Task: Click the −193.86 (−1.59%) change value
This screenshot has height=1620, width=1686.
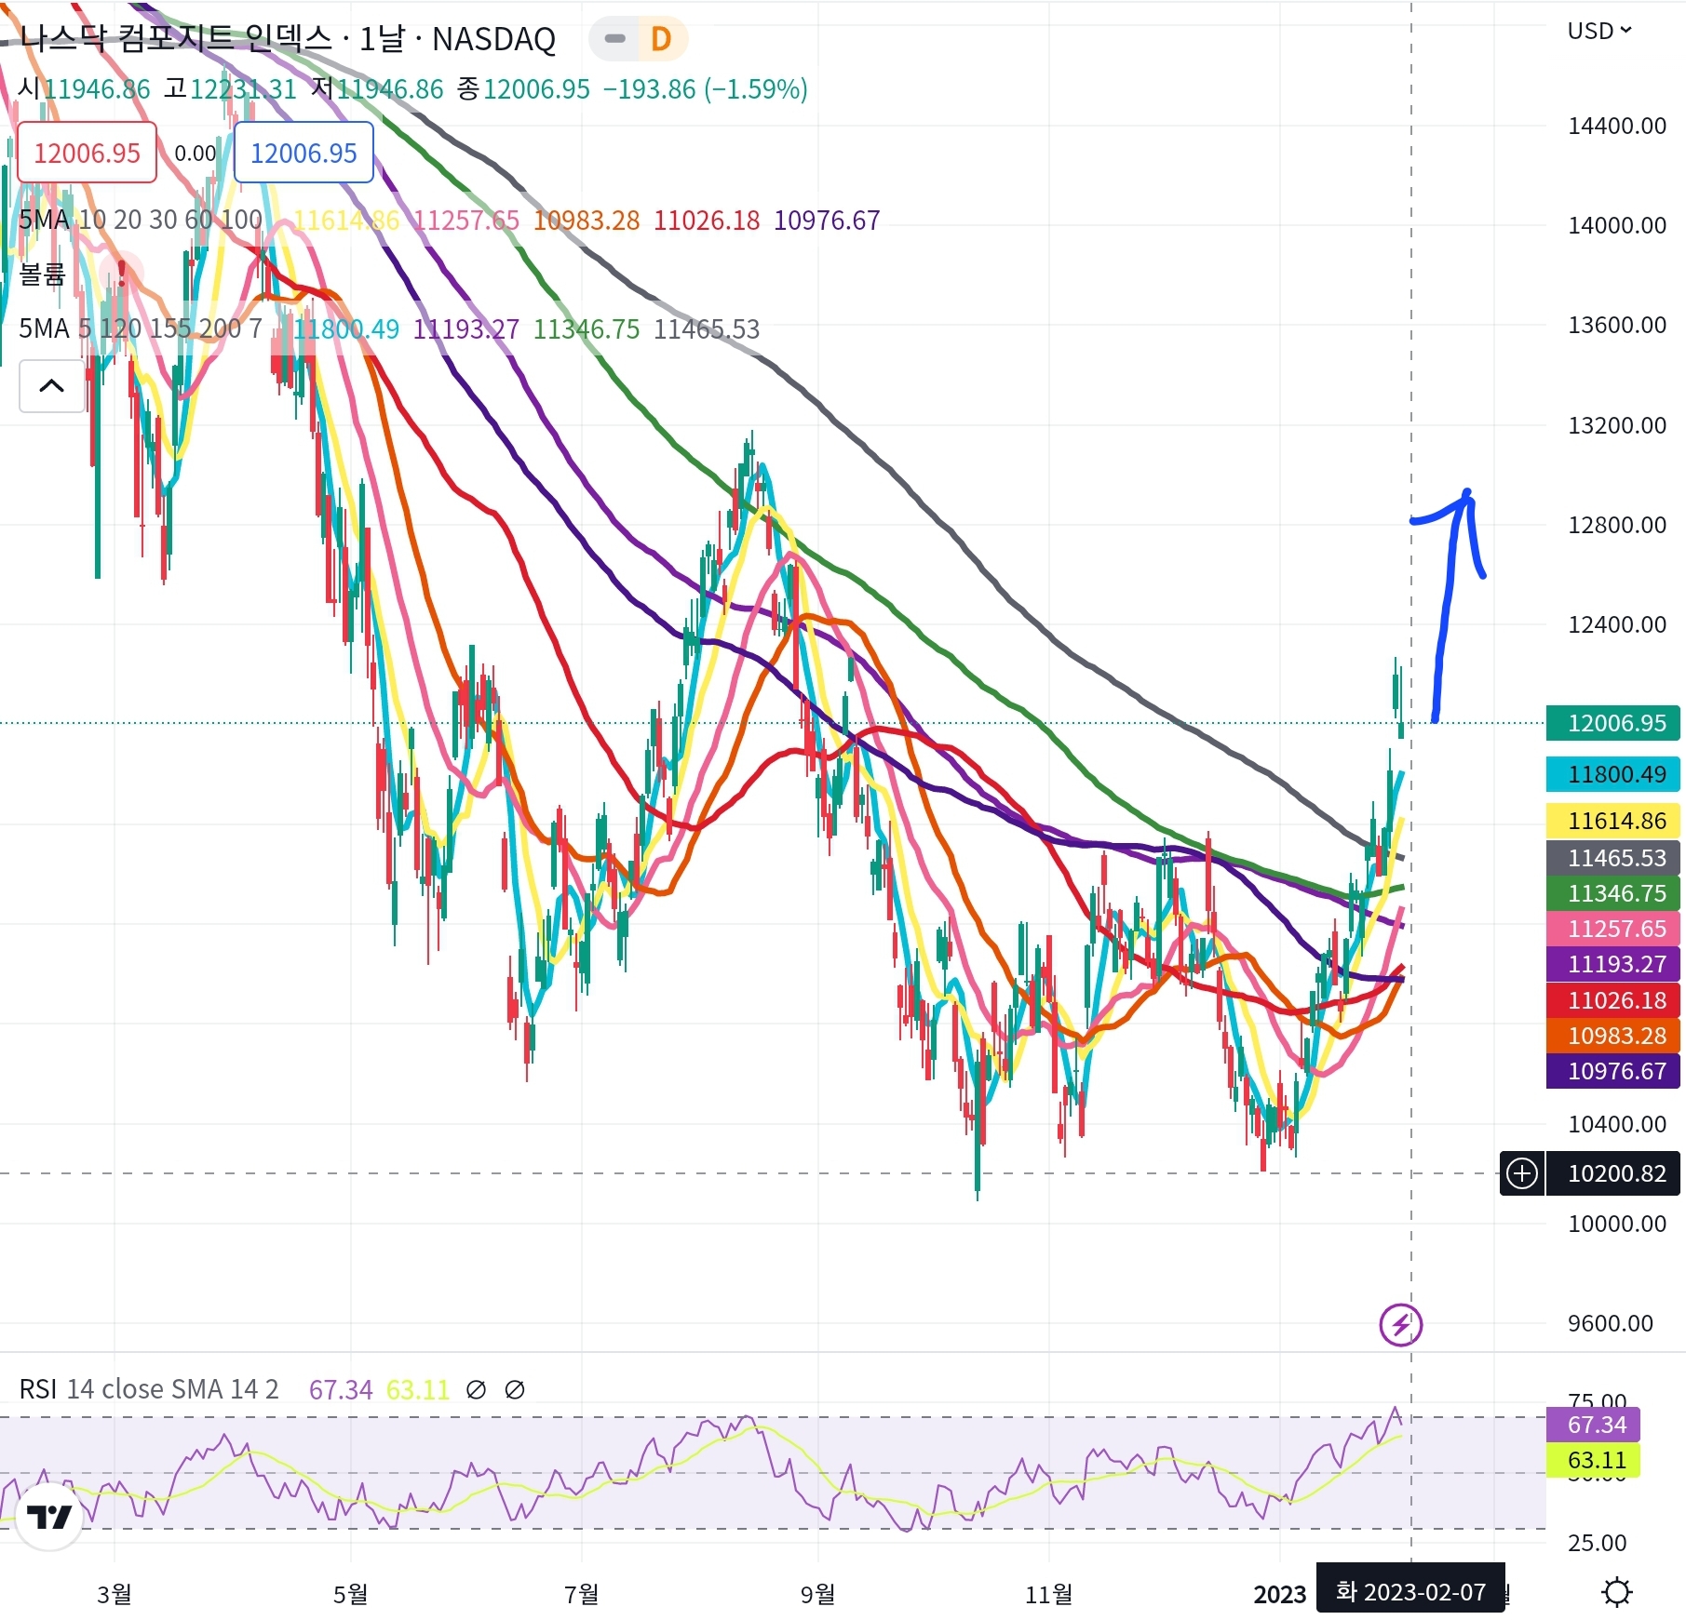Action: tap(706, 89)
